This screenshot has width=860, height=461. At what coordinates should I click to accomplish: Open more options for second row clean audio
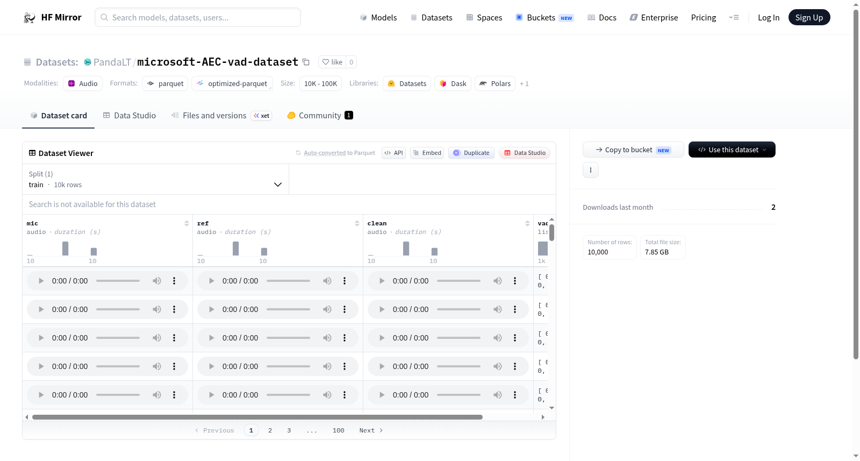[515, 309]
